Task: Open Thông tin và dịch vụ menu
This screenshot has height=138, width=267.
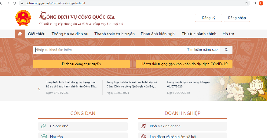Action: point(70,34)
